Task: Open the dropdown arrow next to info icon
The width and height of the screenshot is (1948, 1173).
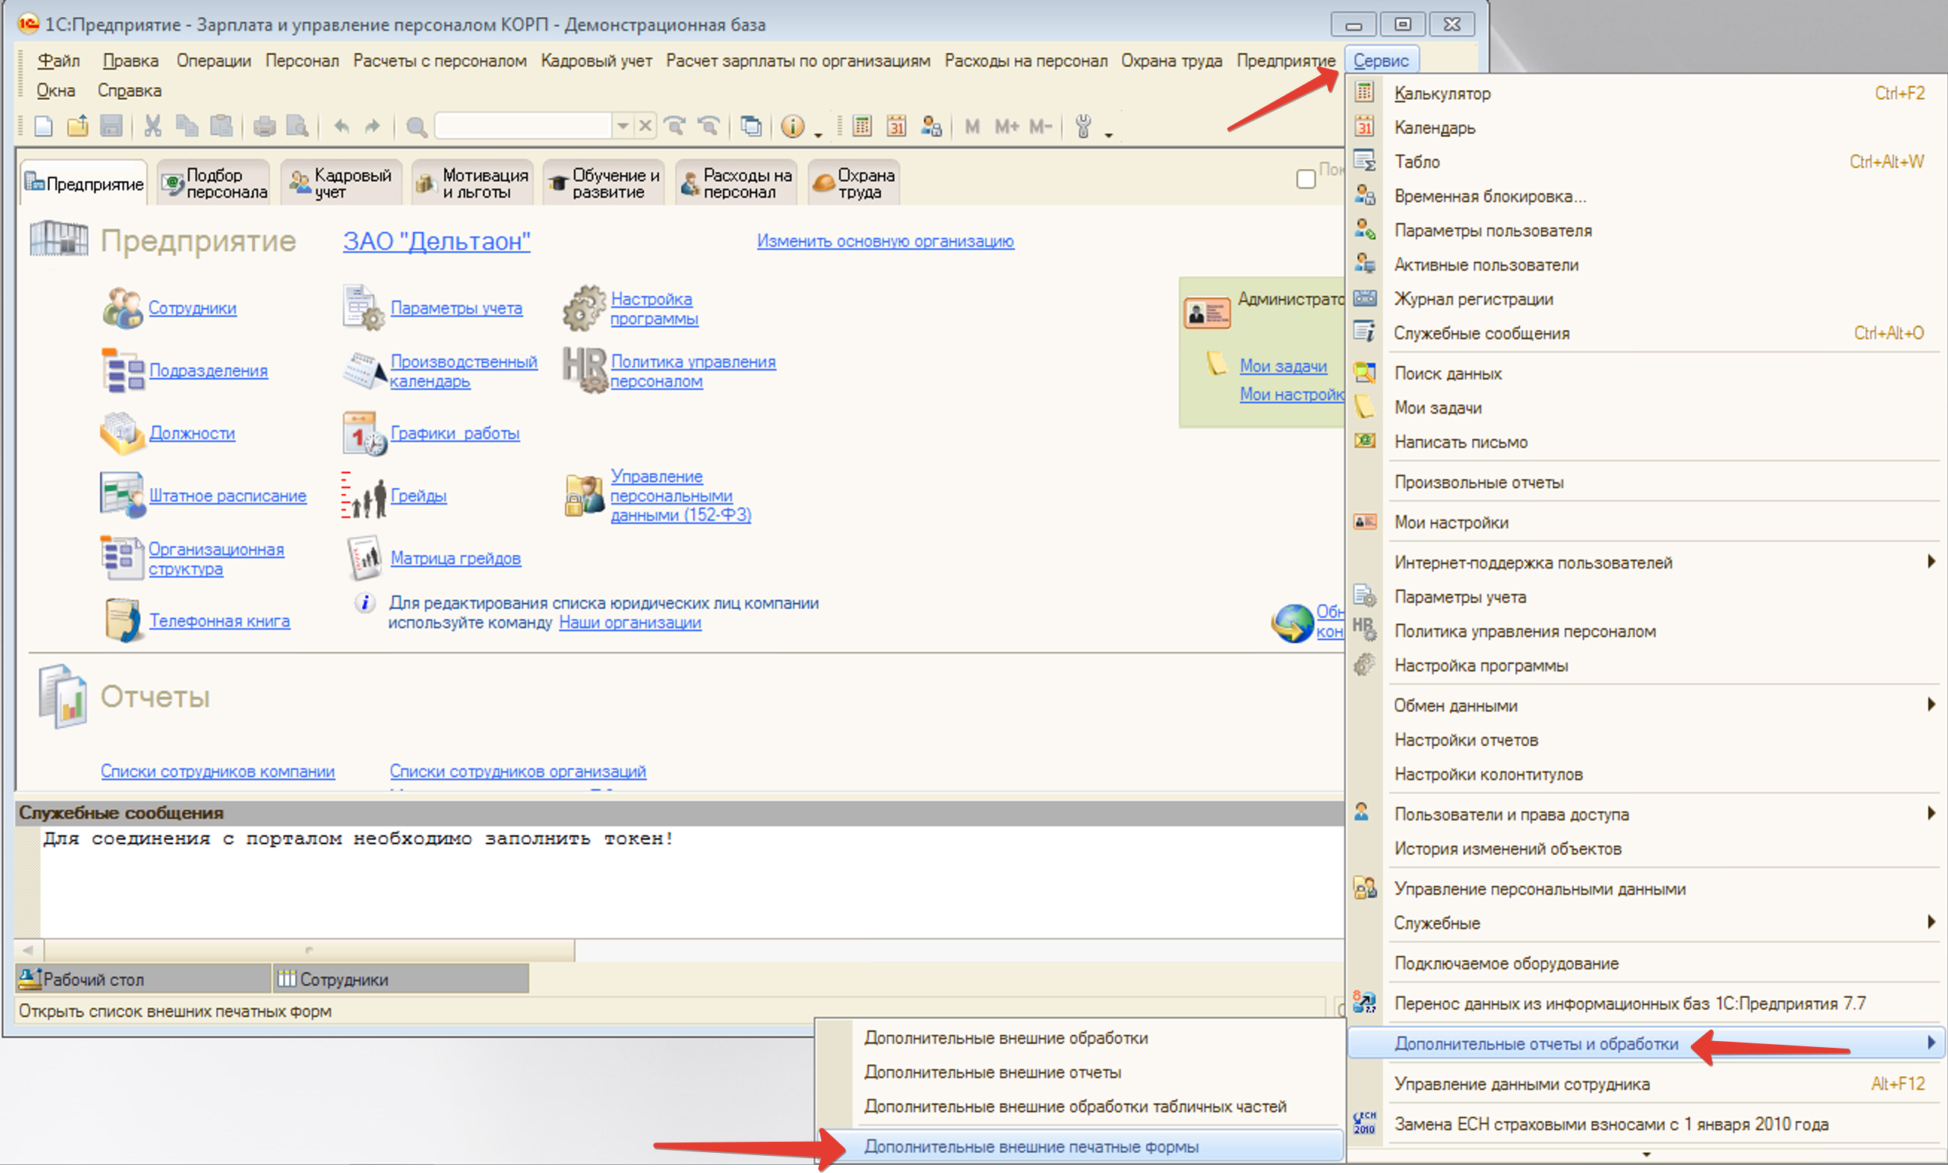Action: [x=818, y=135]
